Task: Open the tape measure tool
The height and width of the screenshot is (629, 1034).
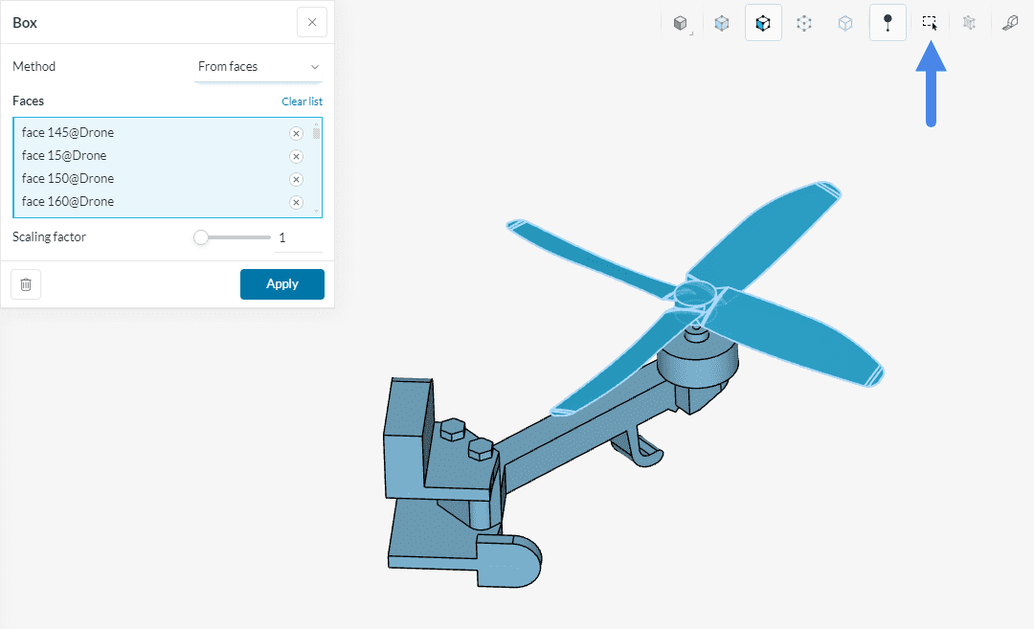Action: point(1010,23)
